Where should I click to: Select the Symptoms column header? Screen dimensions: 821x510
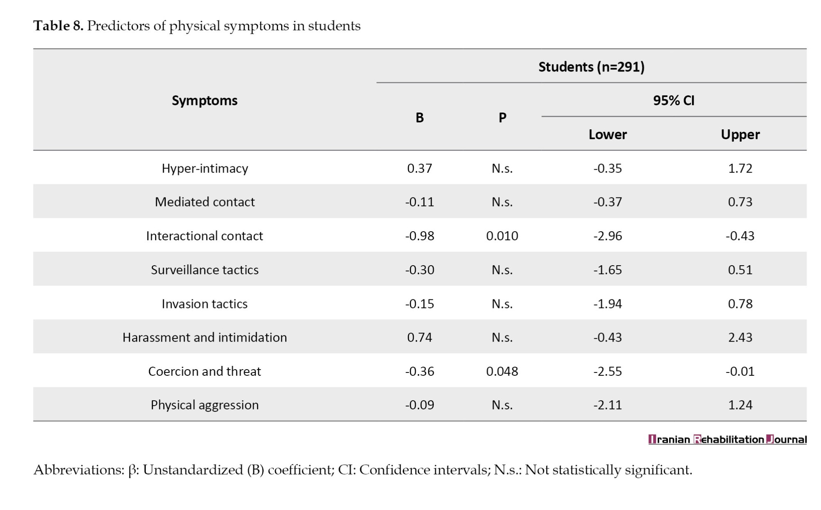click(x=204, y=101)
